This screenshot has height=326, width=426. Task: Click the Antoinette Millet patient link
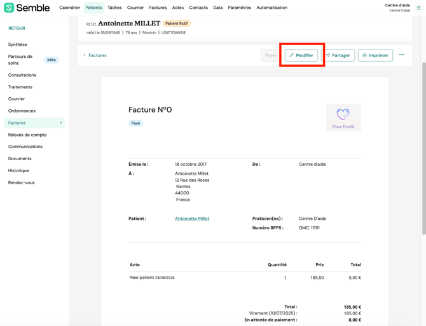(x=192, y=219)
